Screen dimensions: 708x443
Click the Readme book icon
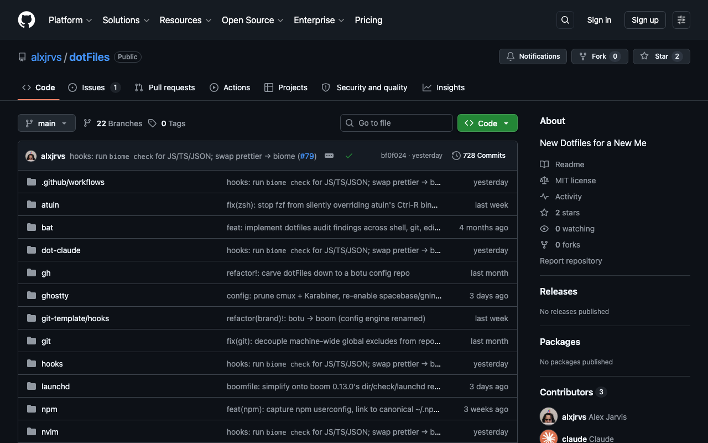click(x=544, y=164)
